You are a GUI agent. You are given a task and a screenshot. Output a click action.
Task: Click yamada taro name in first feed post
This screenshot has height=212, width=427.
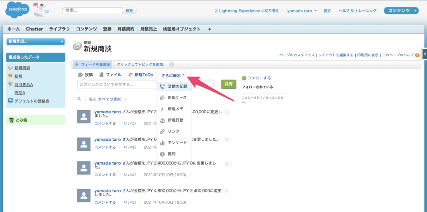coord(107,112)
